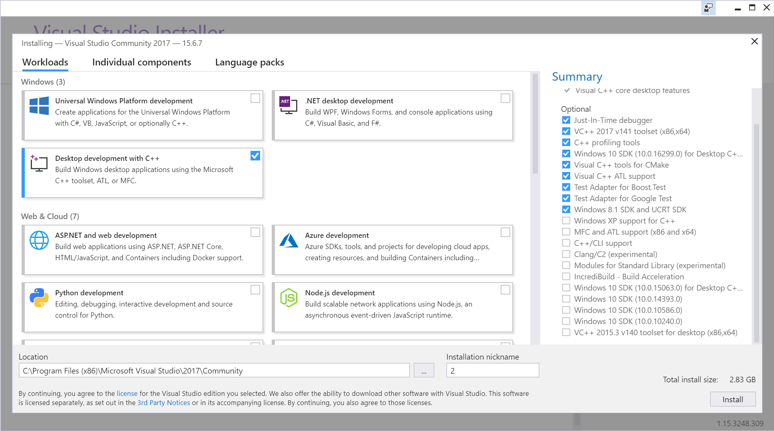Browse for install location with ellipsis button
This screenshot has height=431, width=774.
click(x=424, y=370)
